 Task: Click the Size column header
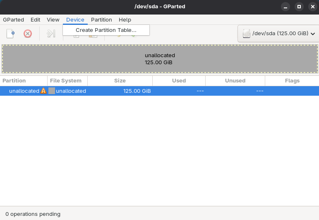(x=120, y=81)
